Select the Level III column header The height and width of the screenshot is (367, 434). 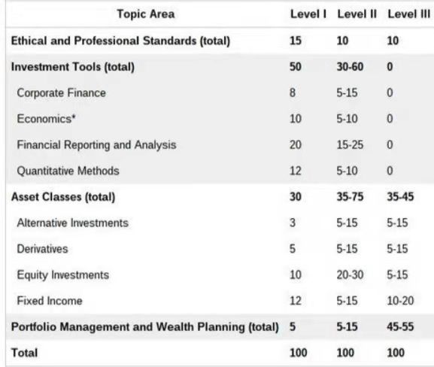tap(409, 14)
